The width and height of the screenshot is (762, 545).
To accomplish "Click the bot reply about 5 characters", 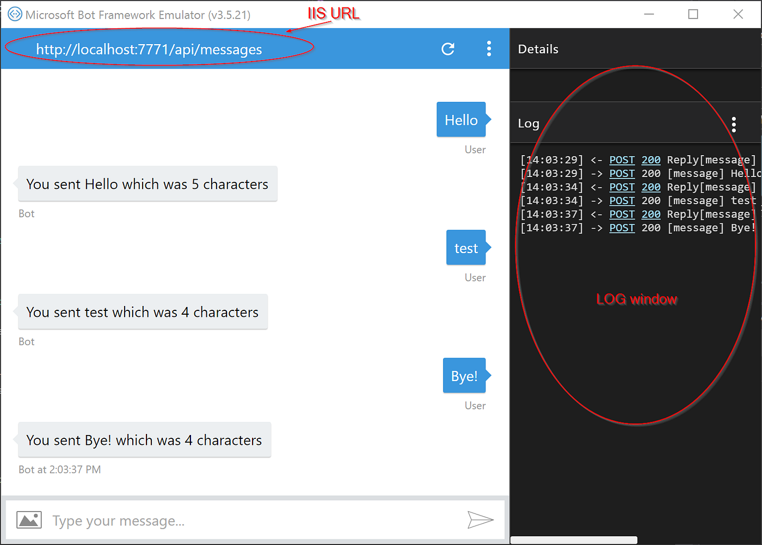I will pyautogui.click(x=147, y=184).
